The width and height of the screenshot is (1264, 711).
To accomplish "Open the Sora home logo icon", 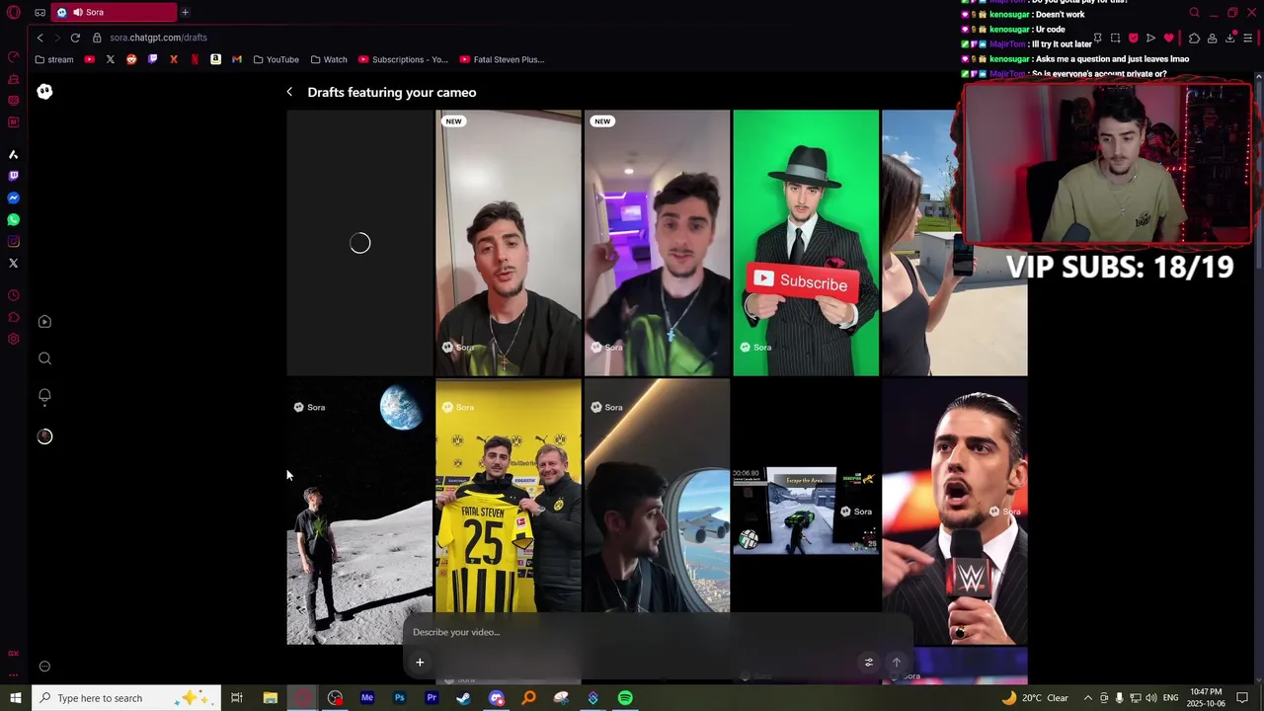I will point(44,91).
